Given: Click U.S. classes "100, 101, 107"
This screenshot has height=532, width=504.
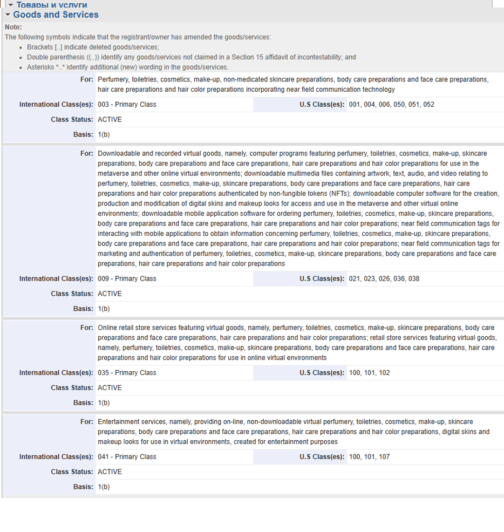Looking at the screenshot, I should click(x=369, y=456).
